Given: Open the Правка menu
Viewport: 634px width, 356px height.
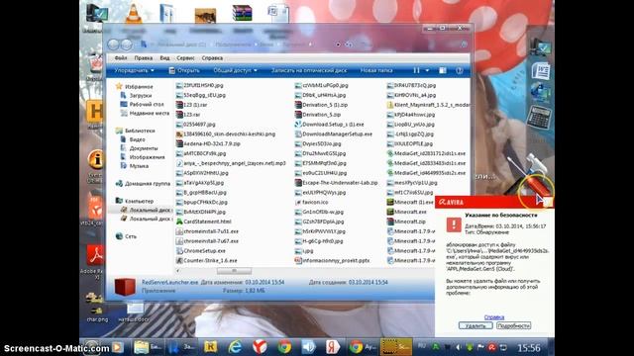Looking at the screenshot, I should point(143,58).
